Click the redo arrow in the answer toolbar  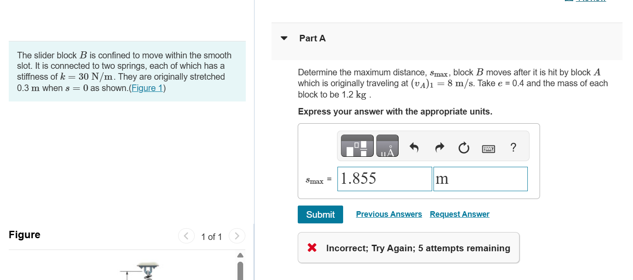coord(439,147)
